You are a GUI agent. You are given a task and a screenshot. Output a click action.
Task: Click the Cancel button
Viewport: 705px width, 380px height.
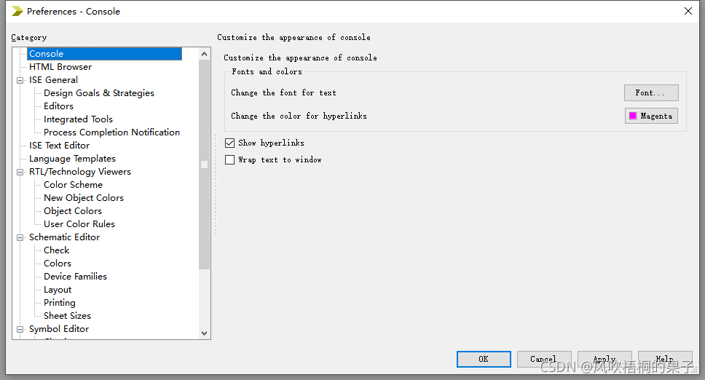coord(544,359)
